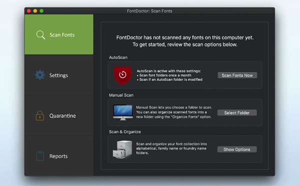The width and height of the screenshot is (300, 186).
Task: Click the AutoScan section heading
Action: pos(118,57)
